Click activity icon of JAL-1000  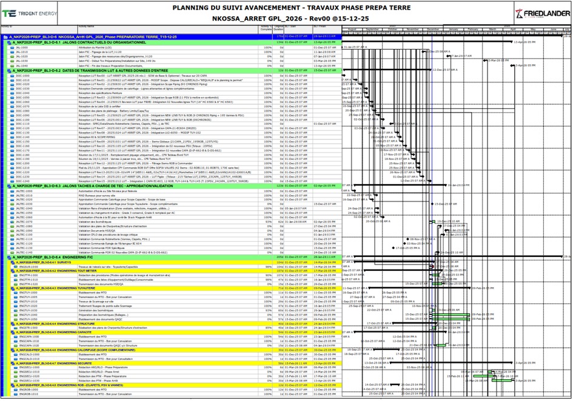[x=12, y=48]
